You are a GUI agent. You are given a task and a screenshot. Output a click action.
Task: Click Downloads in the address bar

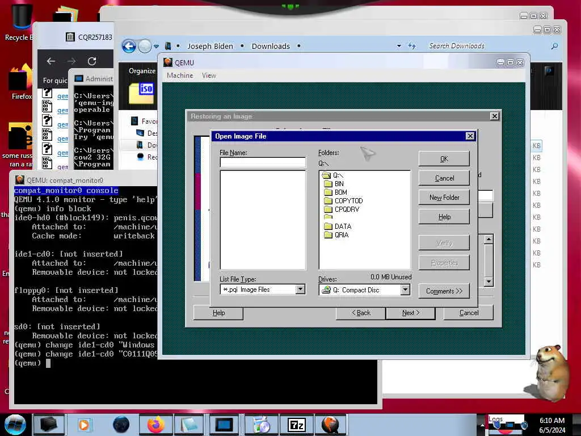[x=271, y=46]
